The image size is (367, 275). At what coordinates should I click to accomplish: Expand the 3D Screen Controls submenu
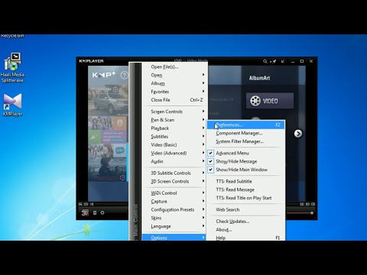click(x=175, y=181)
